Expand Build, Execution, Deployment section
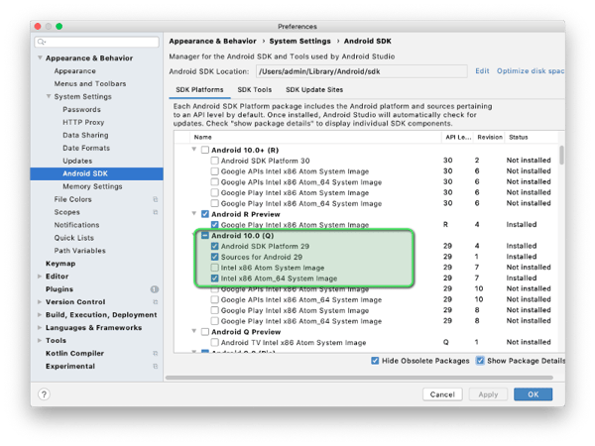 [x=40, y=315]
